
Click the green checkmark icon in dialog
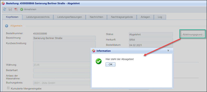coord(98,61)
